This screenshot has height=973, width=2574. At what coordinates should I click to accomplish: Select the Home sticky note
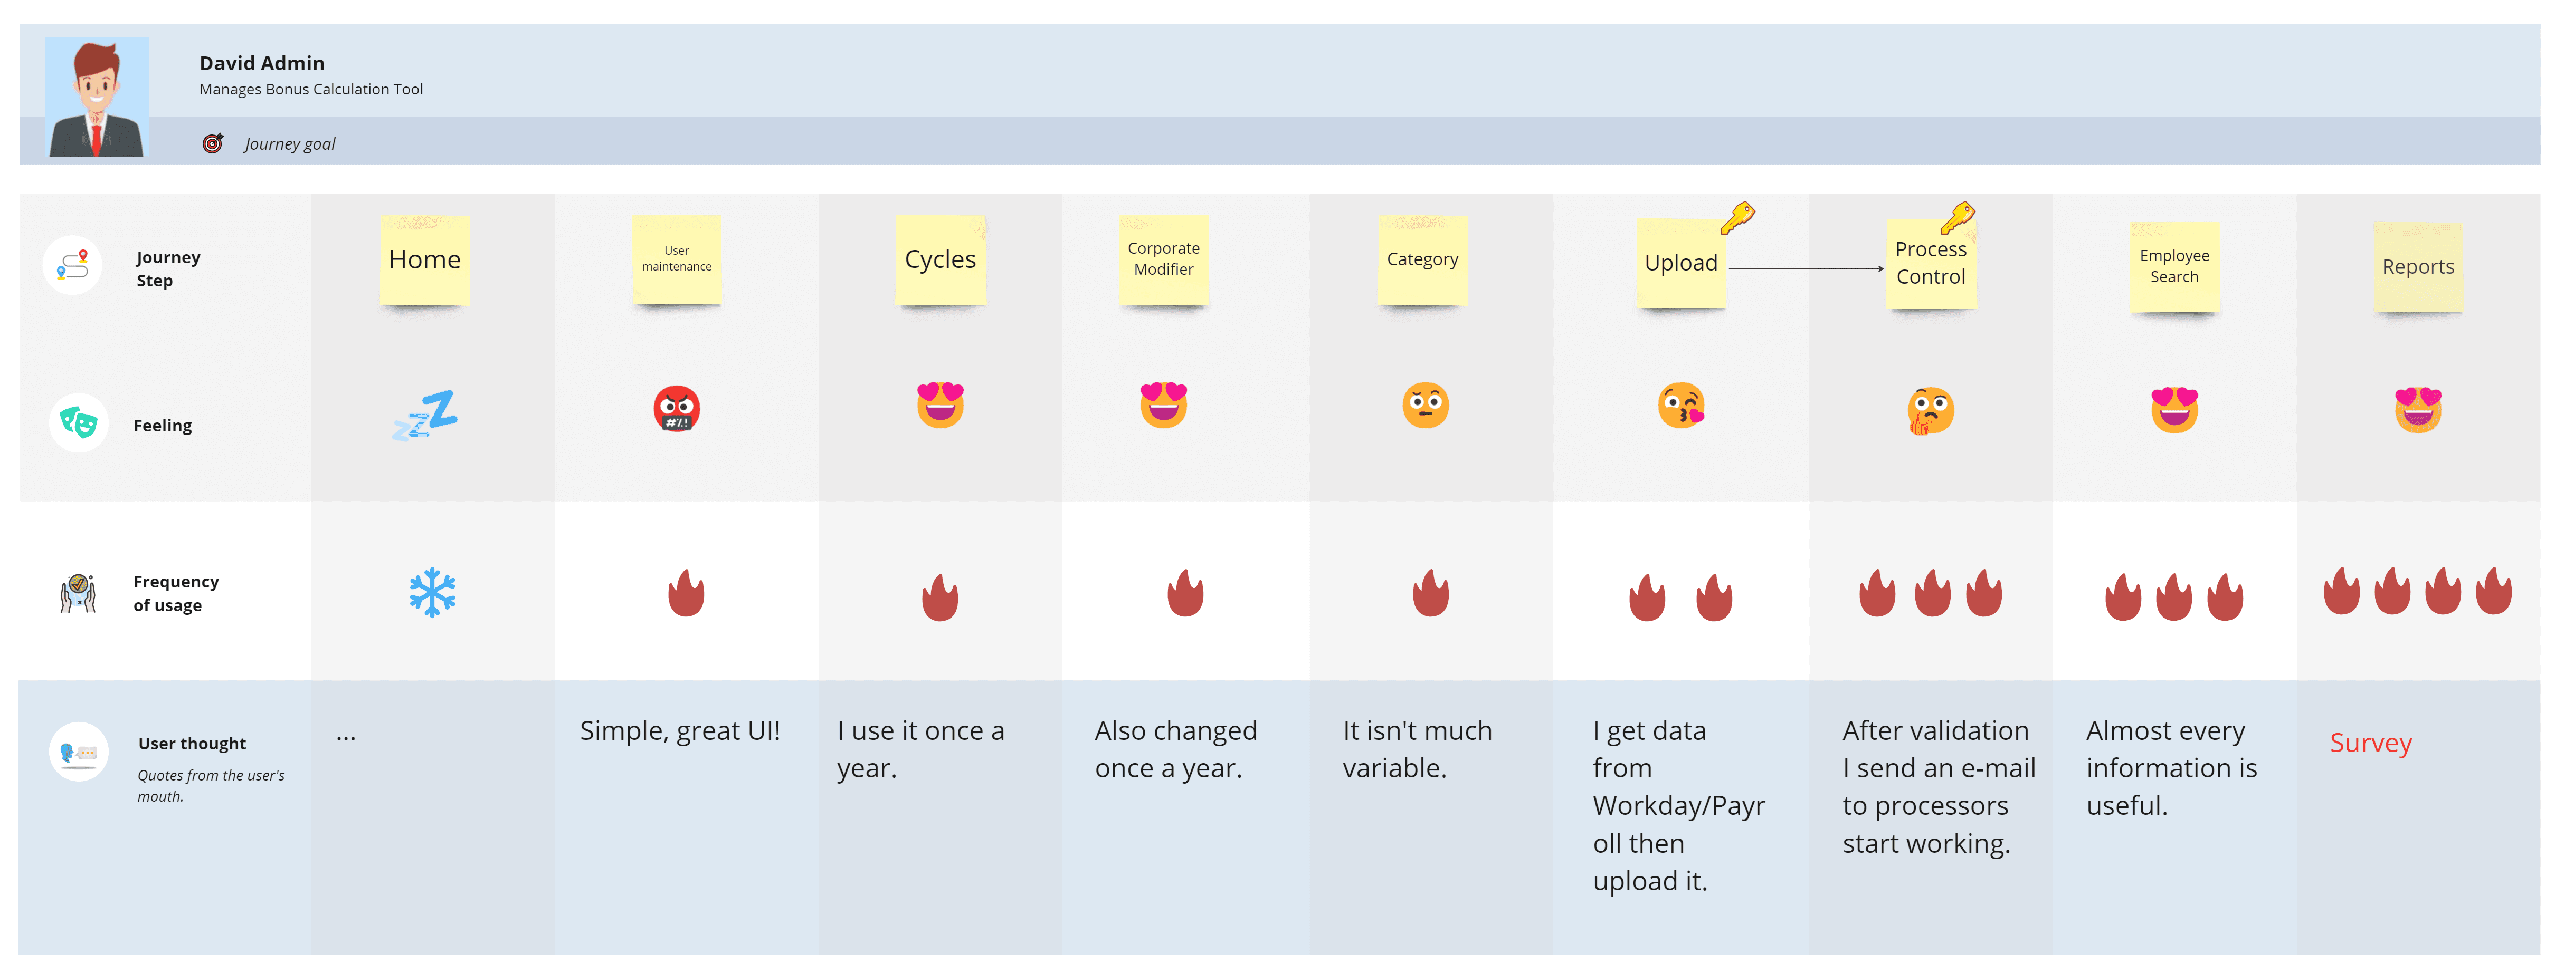pos(425,261)
